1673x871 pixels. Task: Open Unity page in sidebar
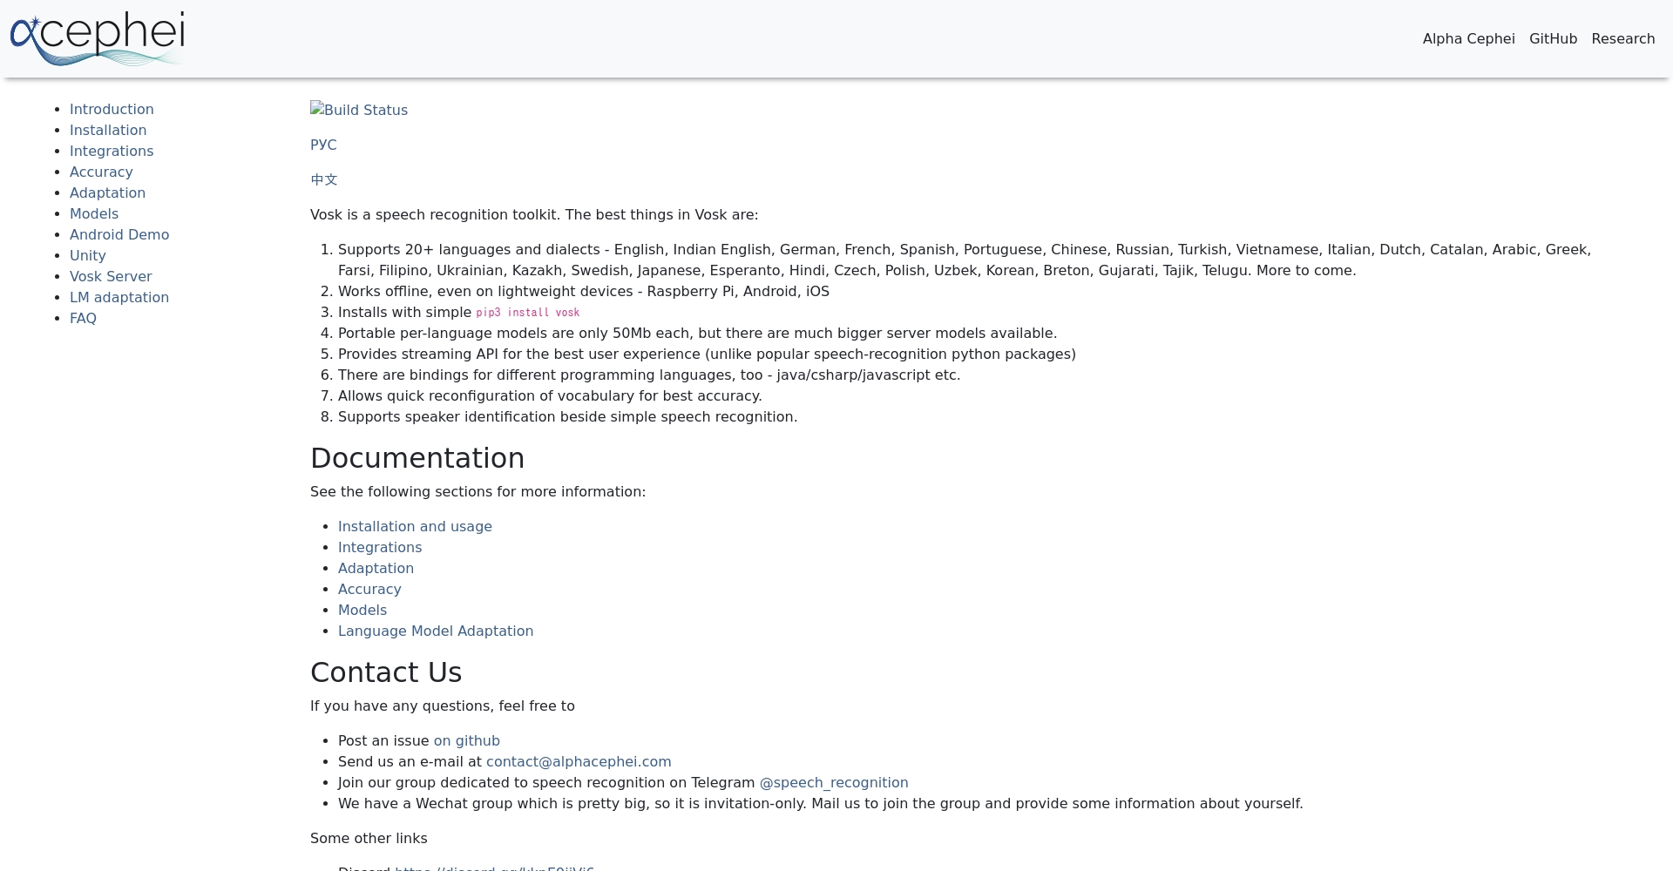click(x=87, y=255)
